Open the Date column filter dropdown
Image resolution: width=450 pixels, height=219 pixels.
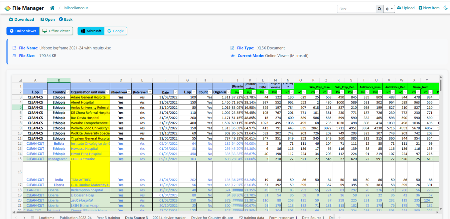click(x=175, y=92)
